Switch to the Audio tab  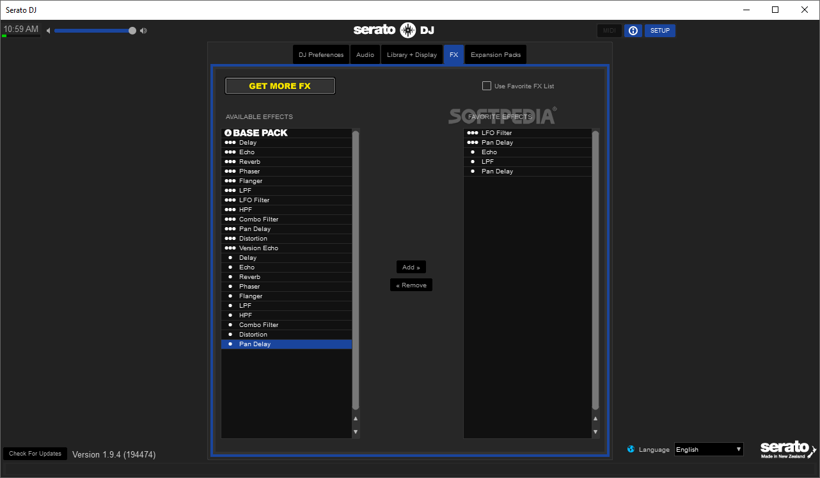click(x=365, y=54)
